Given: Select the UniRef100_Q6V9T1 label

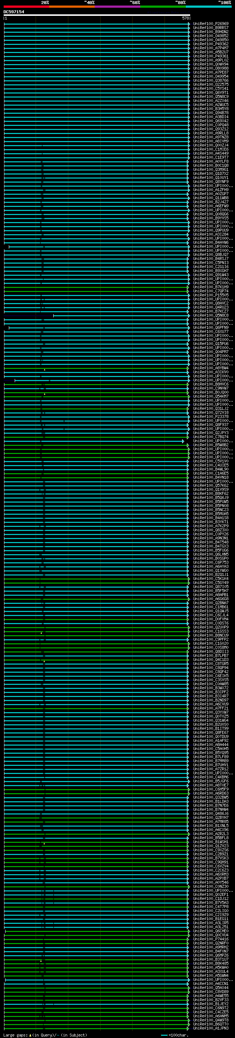Looking at the screenshot, I should click(x=210, y=93).
